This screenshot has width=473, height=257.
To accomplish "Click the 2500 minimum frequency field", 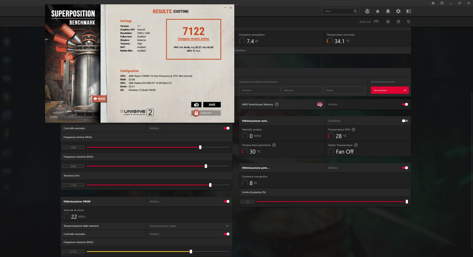I will [73, 147].
